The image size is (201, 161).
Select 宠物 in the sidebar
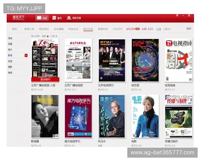coord(10,38)
